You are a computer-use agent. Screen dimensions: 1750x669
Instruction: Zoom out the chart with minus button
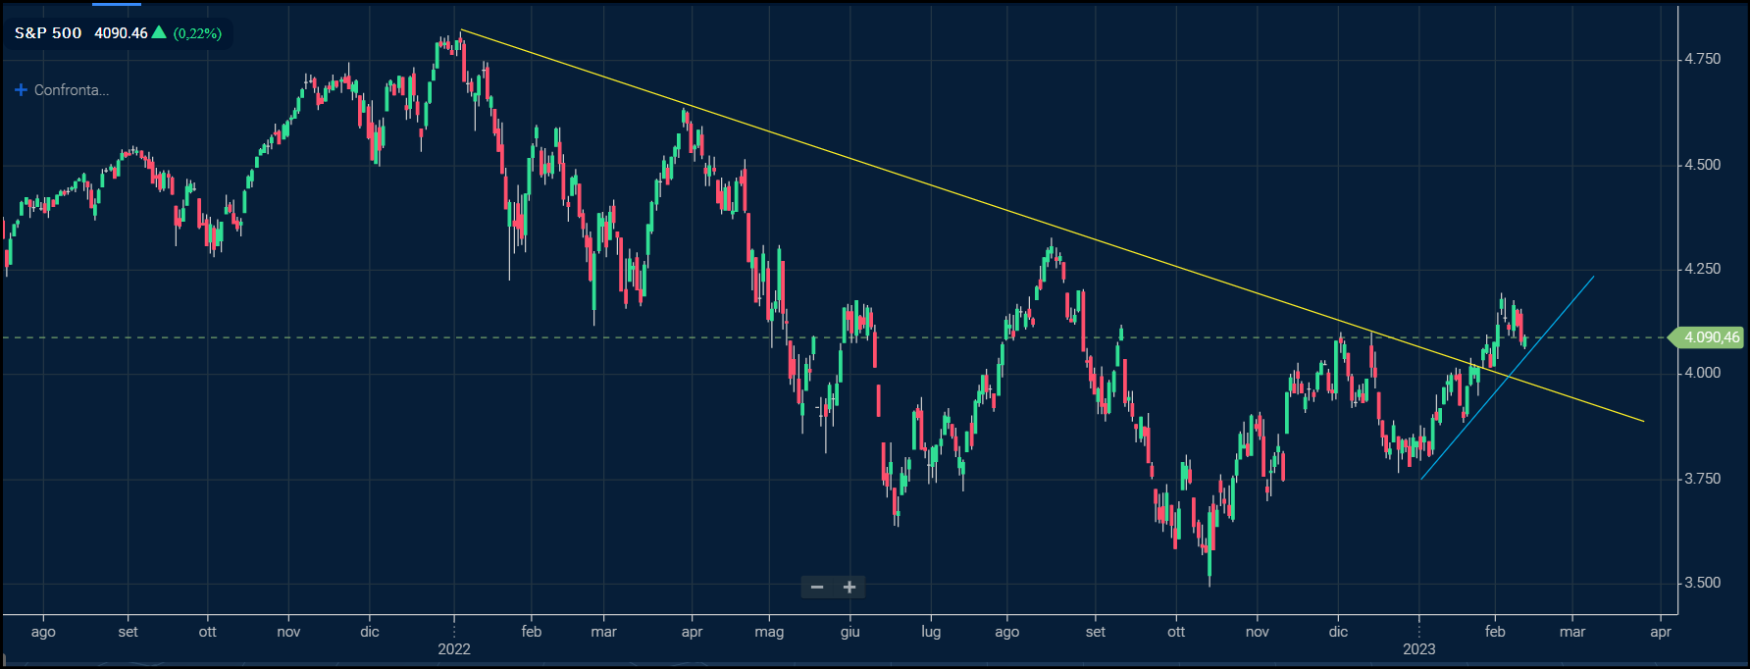[x=817, y=588]
